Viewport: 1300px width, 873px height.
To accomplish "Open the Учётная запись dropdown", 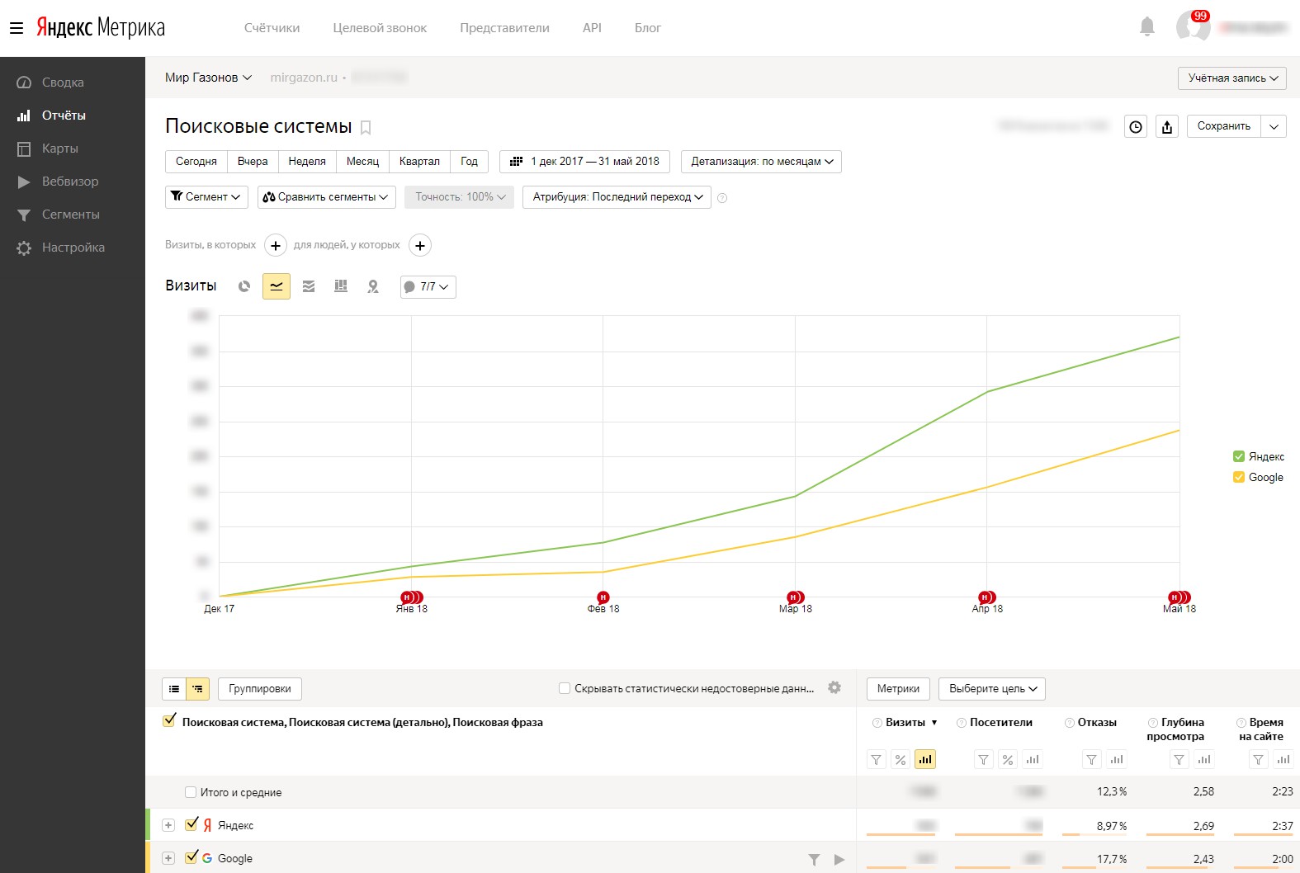I will (x=1232, y=78).
